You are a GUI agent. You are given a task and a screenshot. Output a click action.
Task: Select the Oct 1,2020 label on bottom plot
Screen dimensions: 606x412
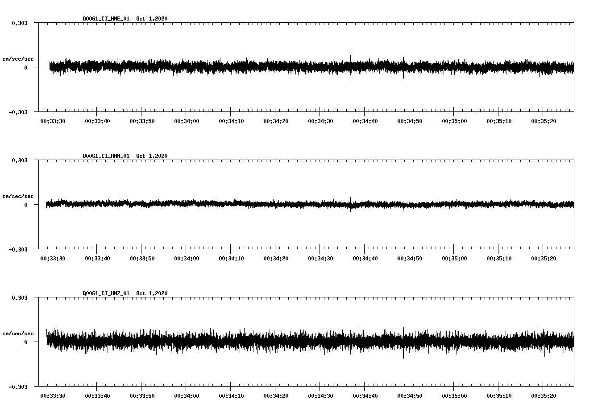pos(151,293)
